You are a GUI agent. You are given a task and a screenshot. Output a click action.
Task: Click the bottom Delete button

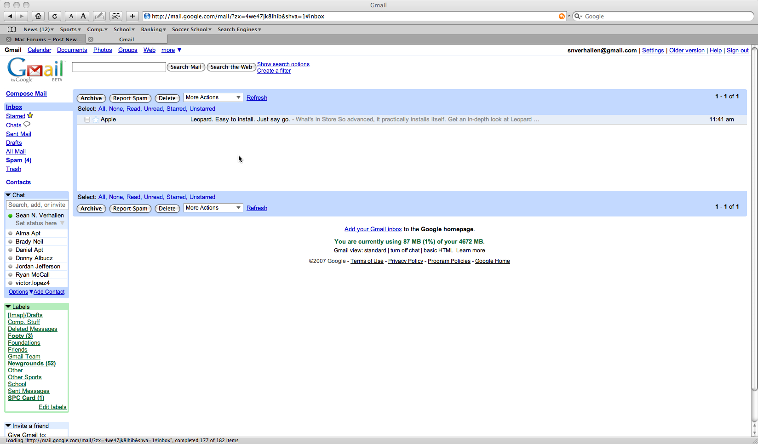[167, 209]
